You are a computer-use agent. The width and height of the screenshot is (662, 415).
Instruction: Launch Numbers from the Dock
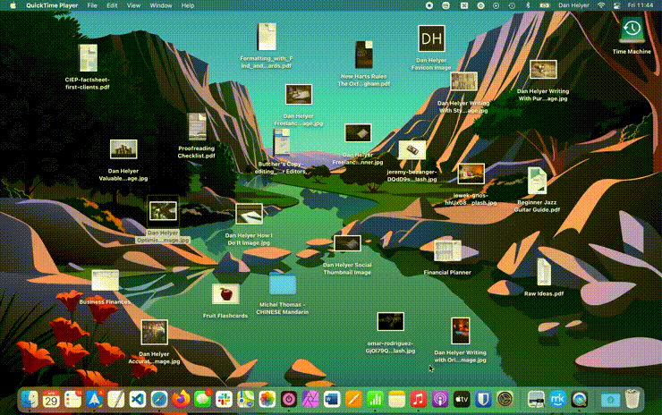375,399
